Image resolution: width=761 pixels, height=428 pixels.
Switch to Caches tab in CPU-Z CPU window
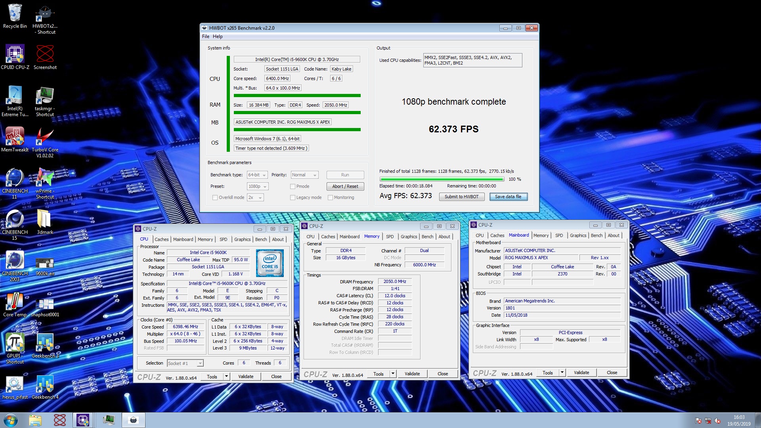(x=161, y=239)
